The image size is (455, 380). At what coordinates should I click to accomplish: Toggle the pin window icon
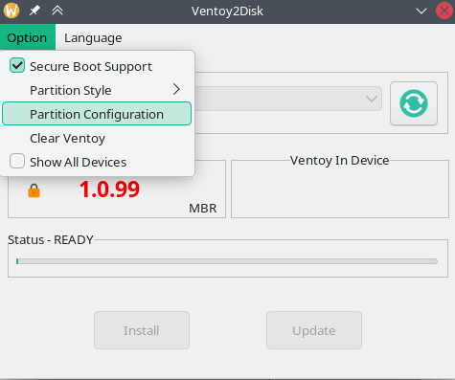point(34,11)
